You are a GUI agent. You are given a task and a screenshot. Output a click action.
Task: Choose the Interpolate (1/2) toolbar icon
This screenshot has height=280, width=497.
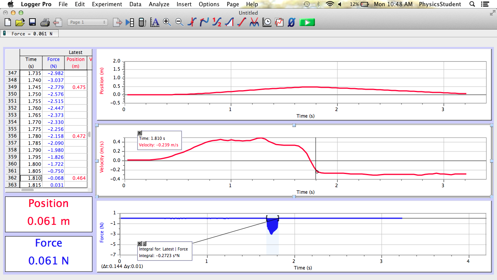coord(217,22)
